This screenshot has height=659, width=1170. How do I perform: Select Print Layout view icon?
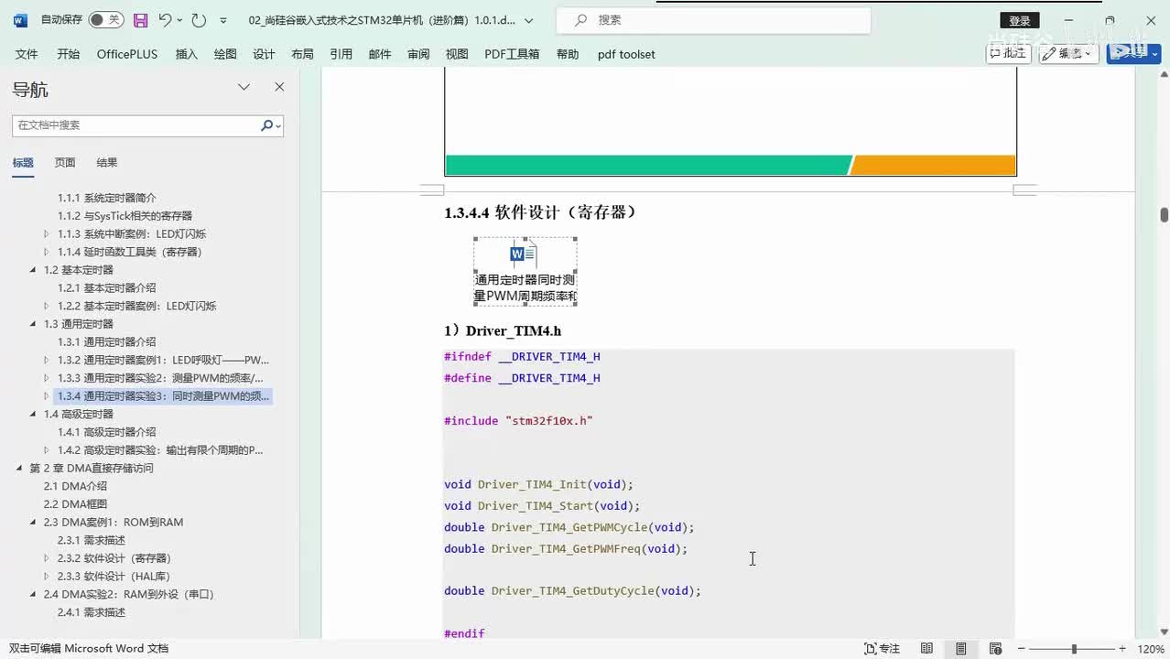click(x=960, y=649)
